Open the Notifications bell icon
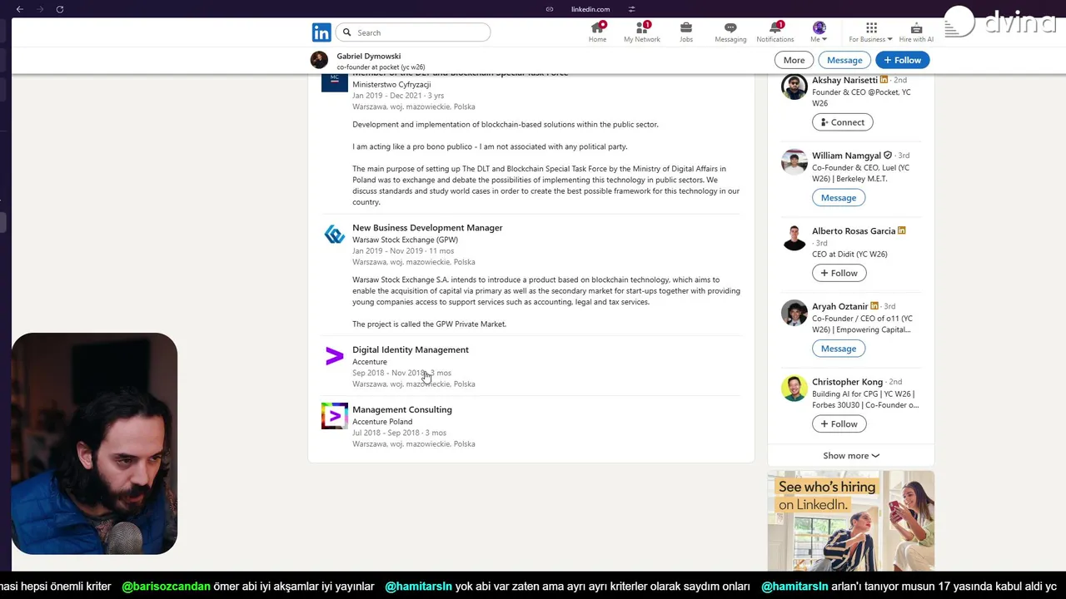This screenshot has width=1066, height=599. tap(775, 32)
